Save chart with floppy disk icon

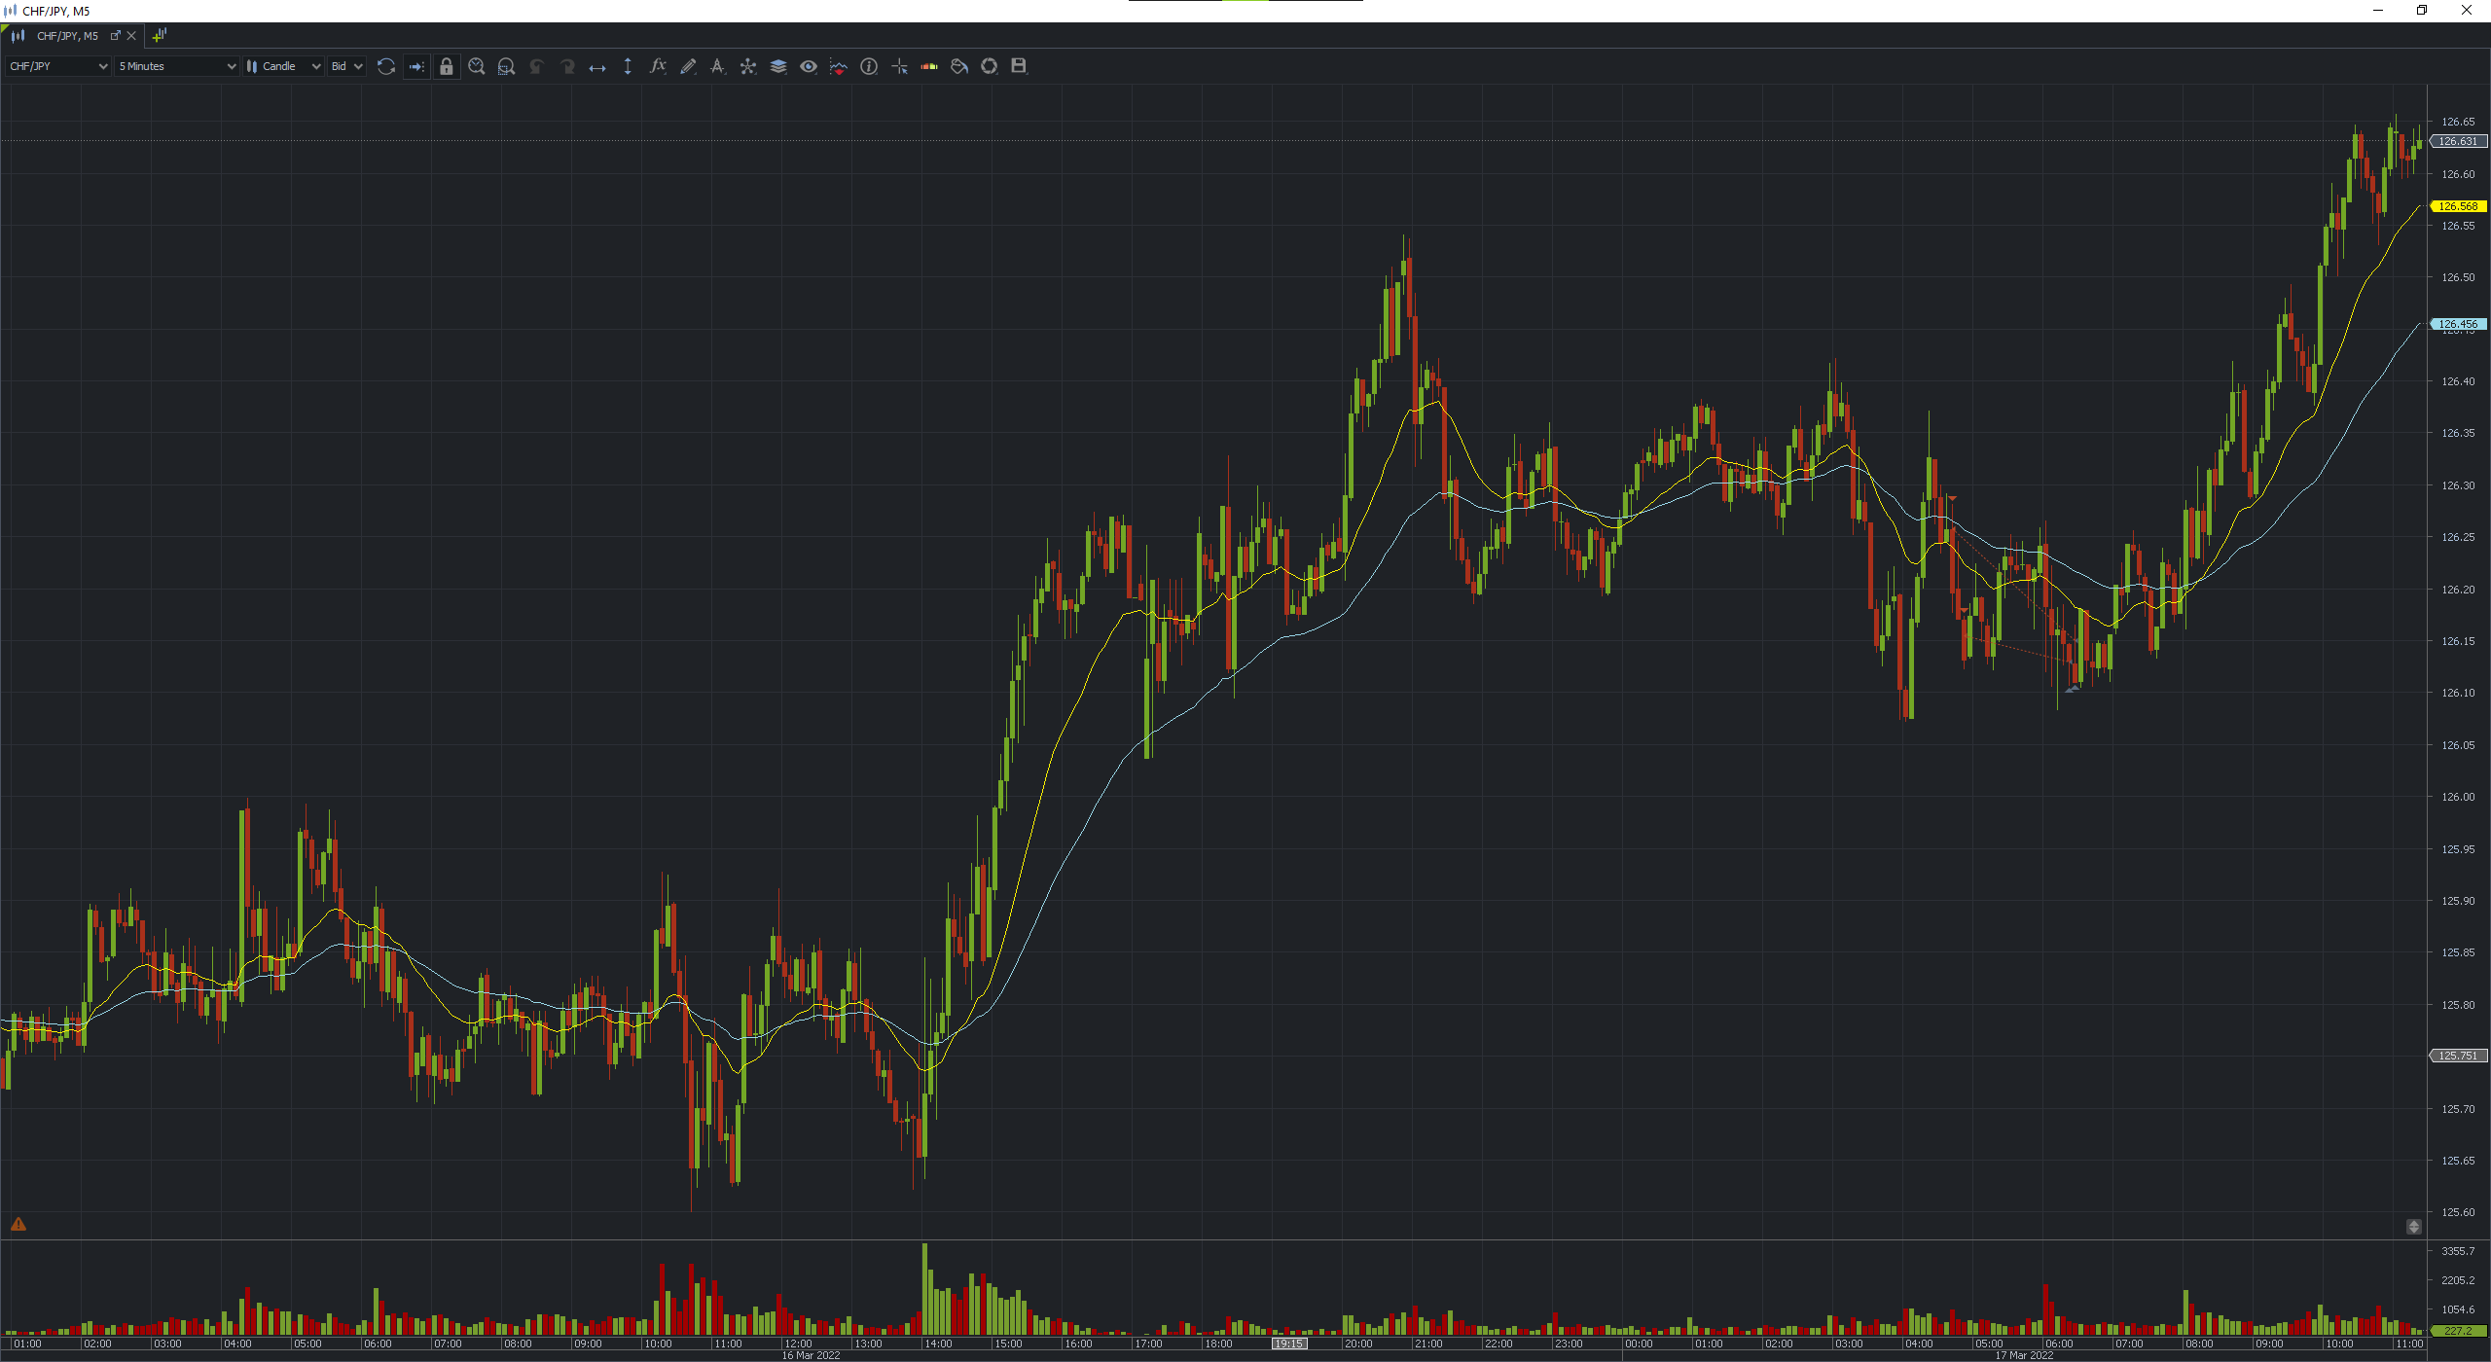1019,66
